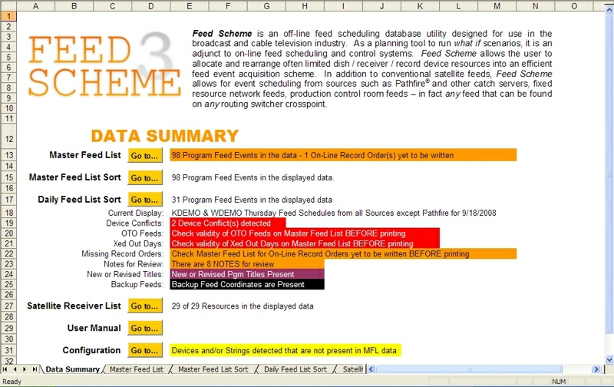This screenshot has height=387, width=614.
Task: Click the Ready status text
Action: [x=12, y=382]
